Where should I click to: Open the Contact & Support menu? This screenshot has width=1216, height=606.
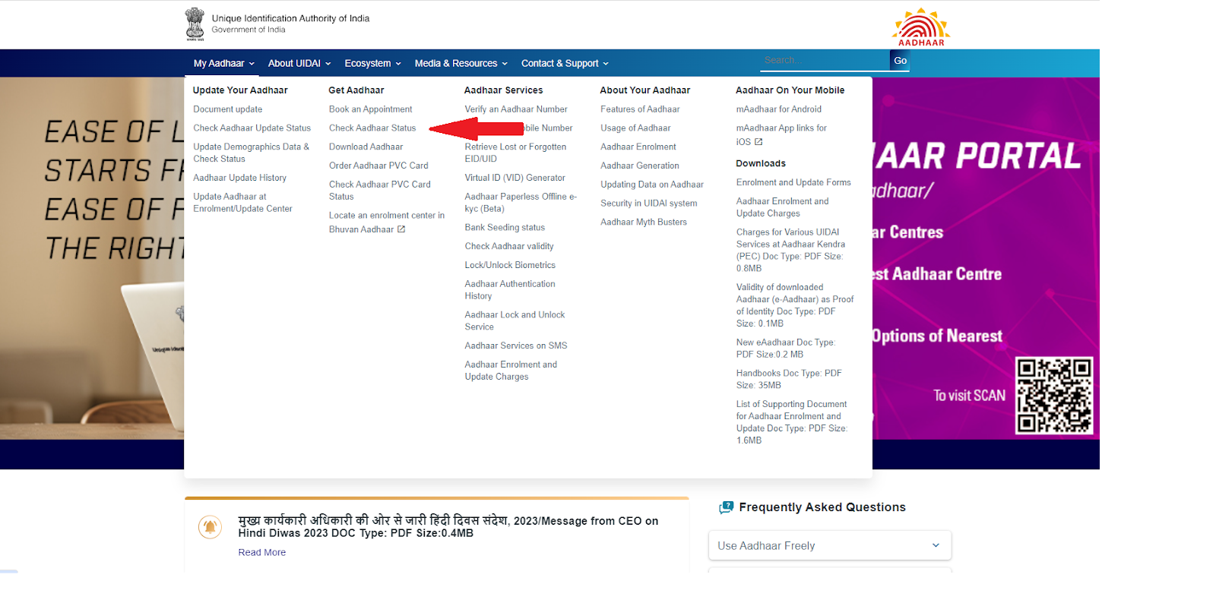pos(565,64)
